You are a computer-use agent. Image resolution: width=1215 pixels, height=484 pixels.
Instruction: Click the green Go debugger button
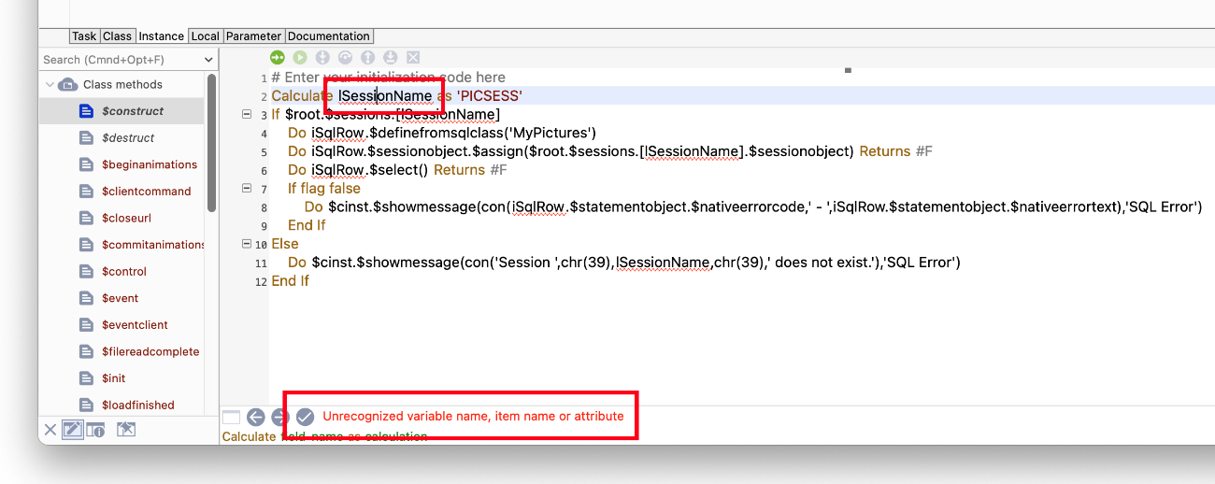click(278, 57)
